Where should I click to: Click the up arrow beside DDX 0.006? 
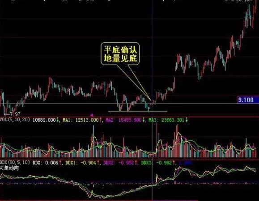pos(60,163)
